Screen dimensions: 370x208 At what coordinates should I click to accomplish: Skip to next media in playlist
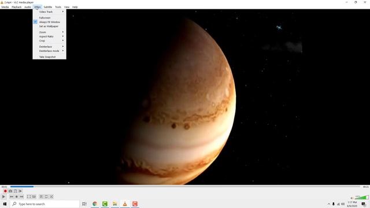(x=22, y=196)
